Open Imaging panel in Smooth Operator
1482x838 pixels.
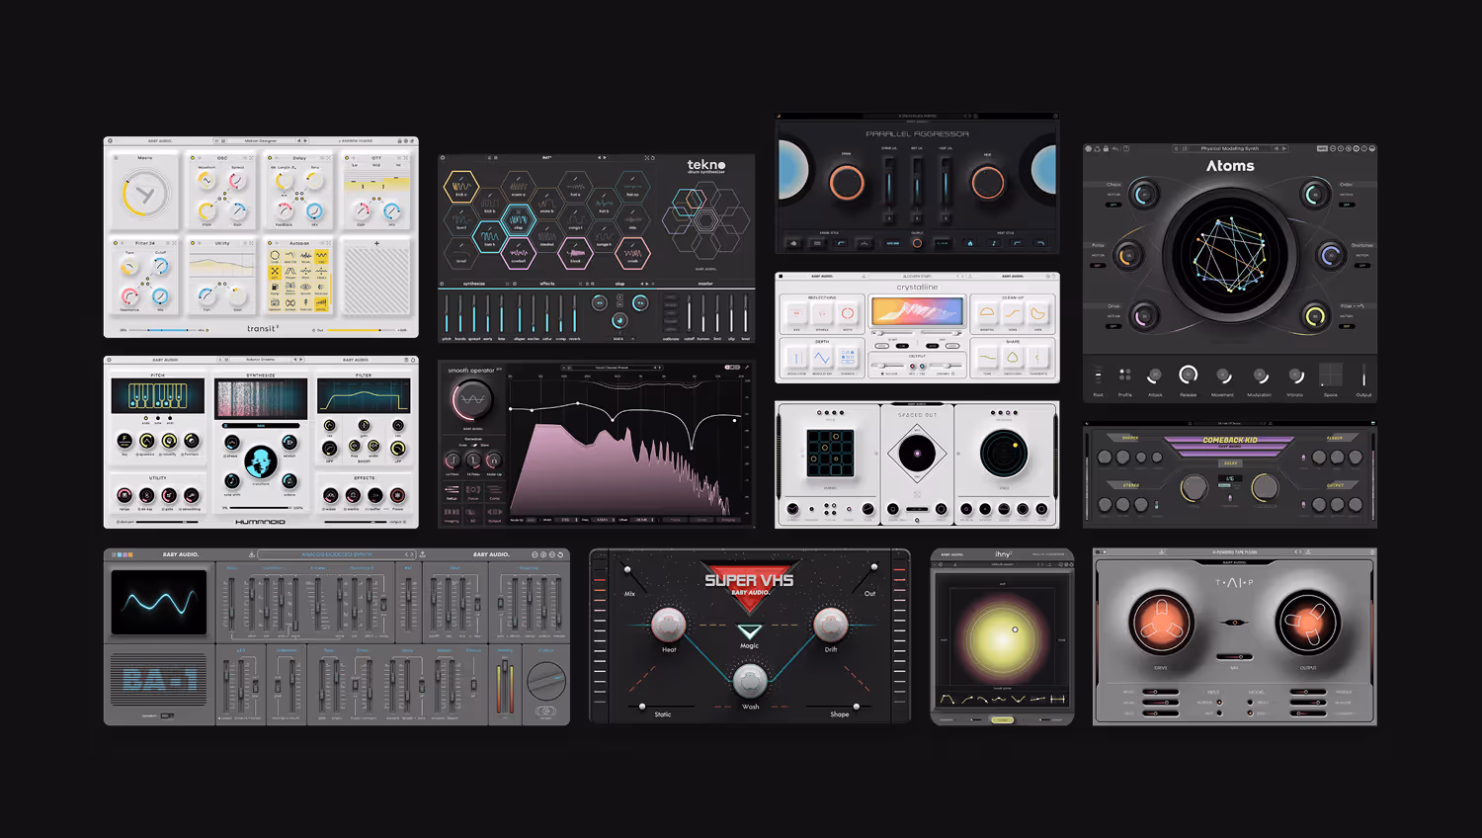(452, 514)
